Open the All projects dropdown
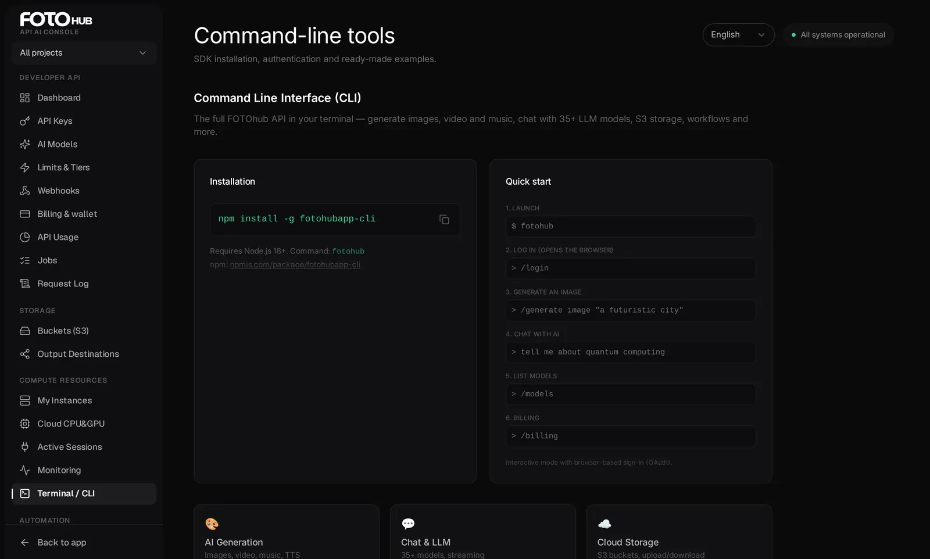Viewport: 930px width, 559px height. pos(84,53)
